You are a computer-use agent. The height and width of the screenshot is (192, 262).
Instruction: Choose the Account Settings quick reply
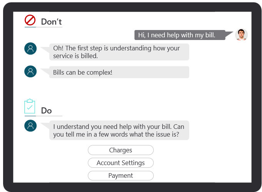(121, 163)
